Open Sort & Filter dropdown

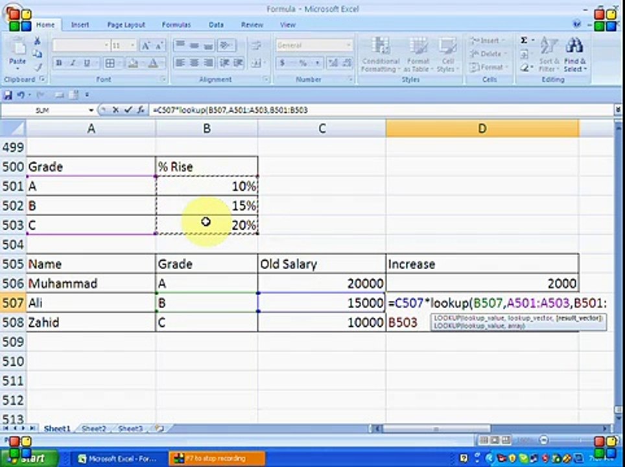coord(548,54)
